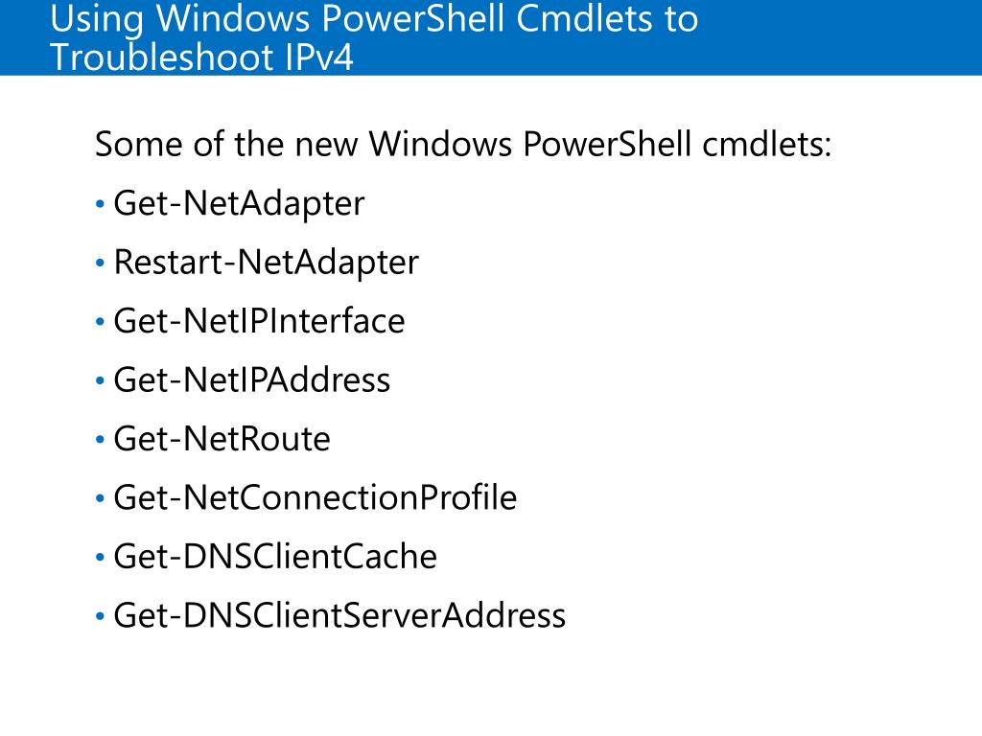Select the Get-DNSClientCache cmdlet text
Screen dimensions: 982x736
(x=274, y=557)
